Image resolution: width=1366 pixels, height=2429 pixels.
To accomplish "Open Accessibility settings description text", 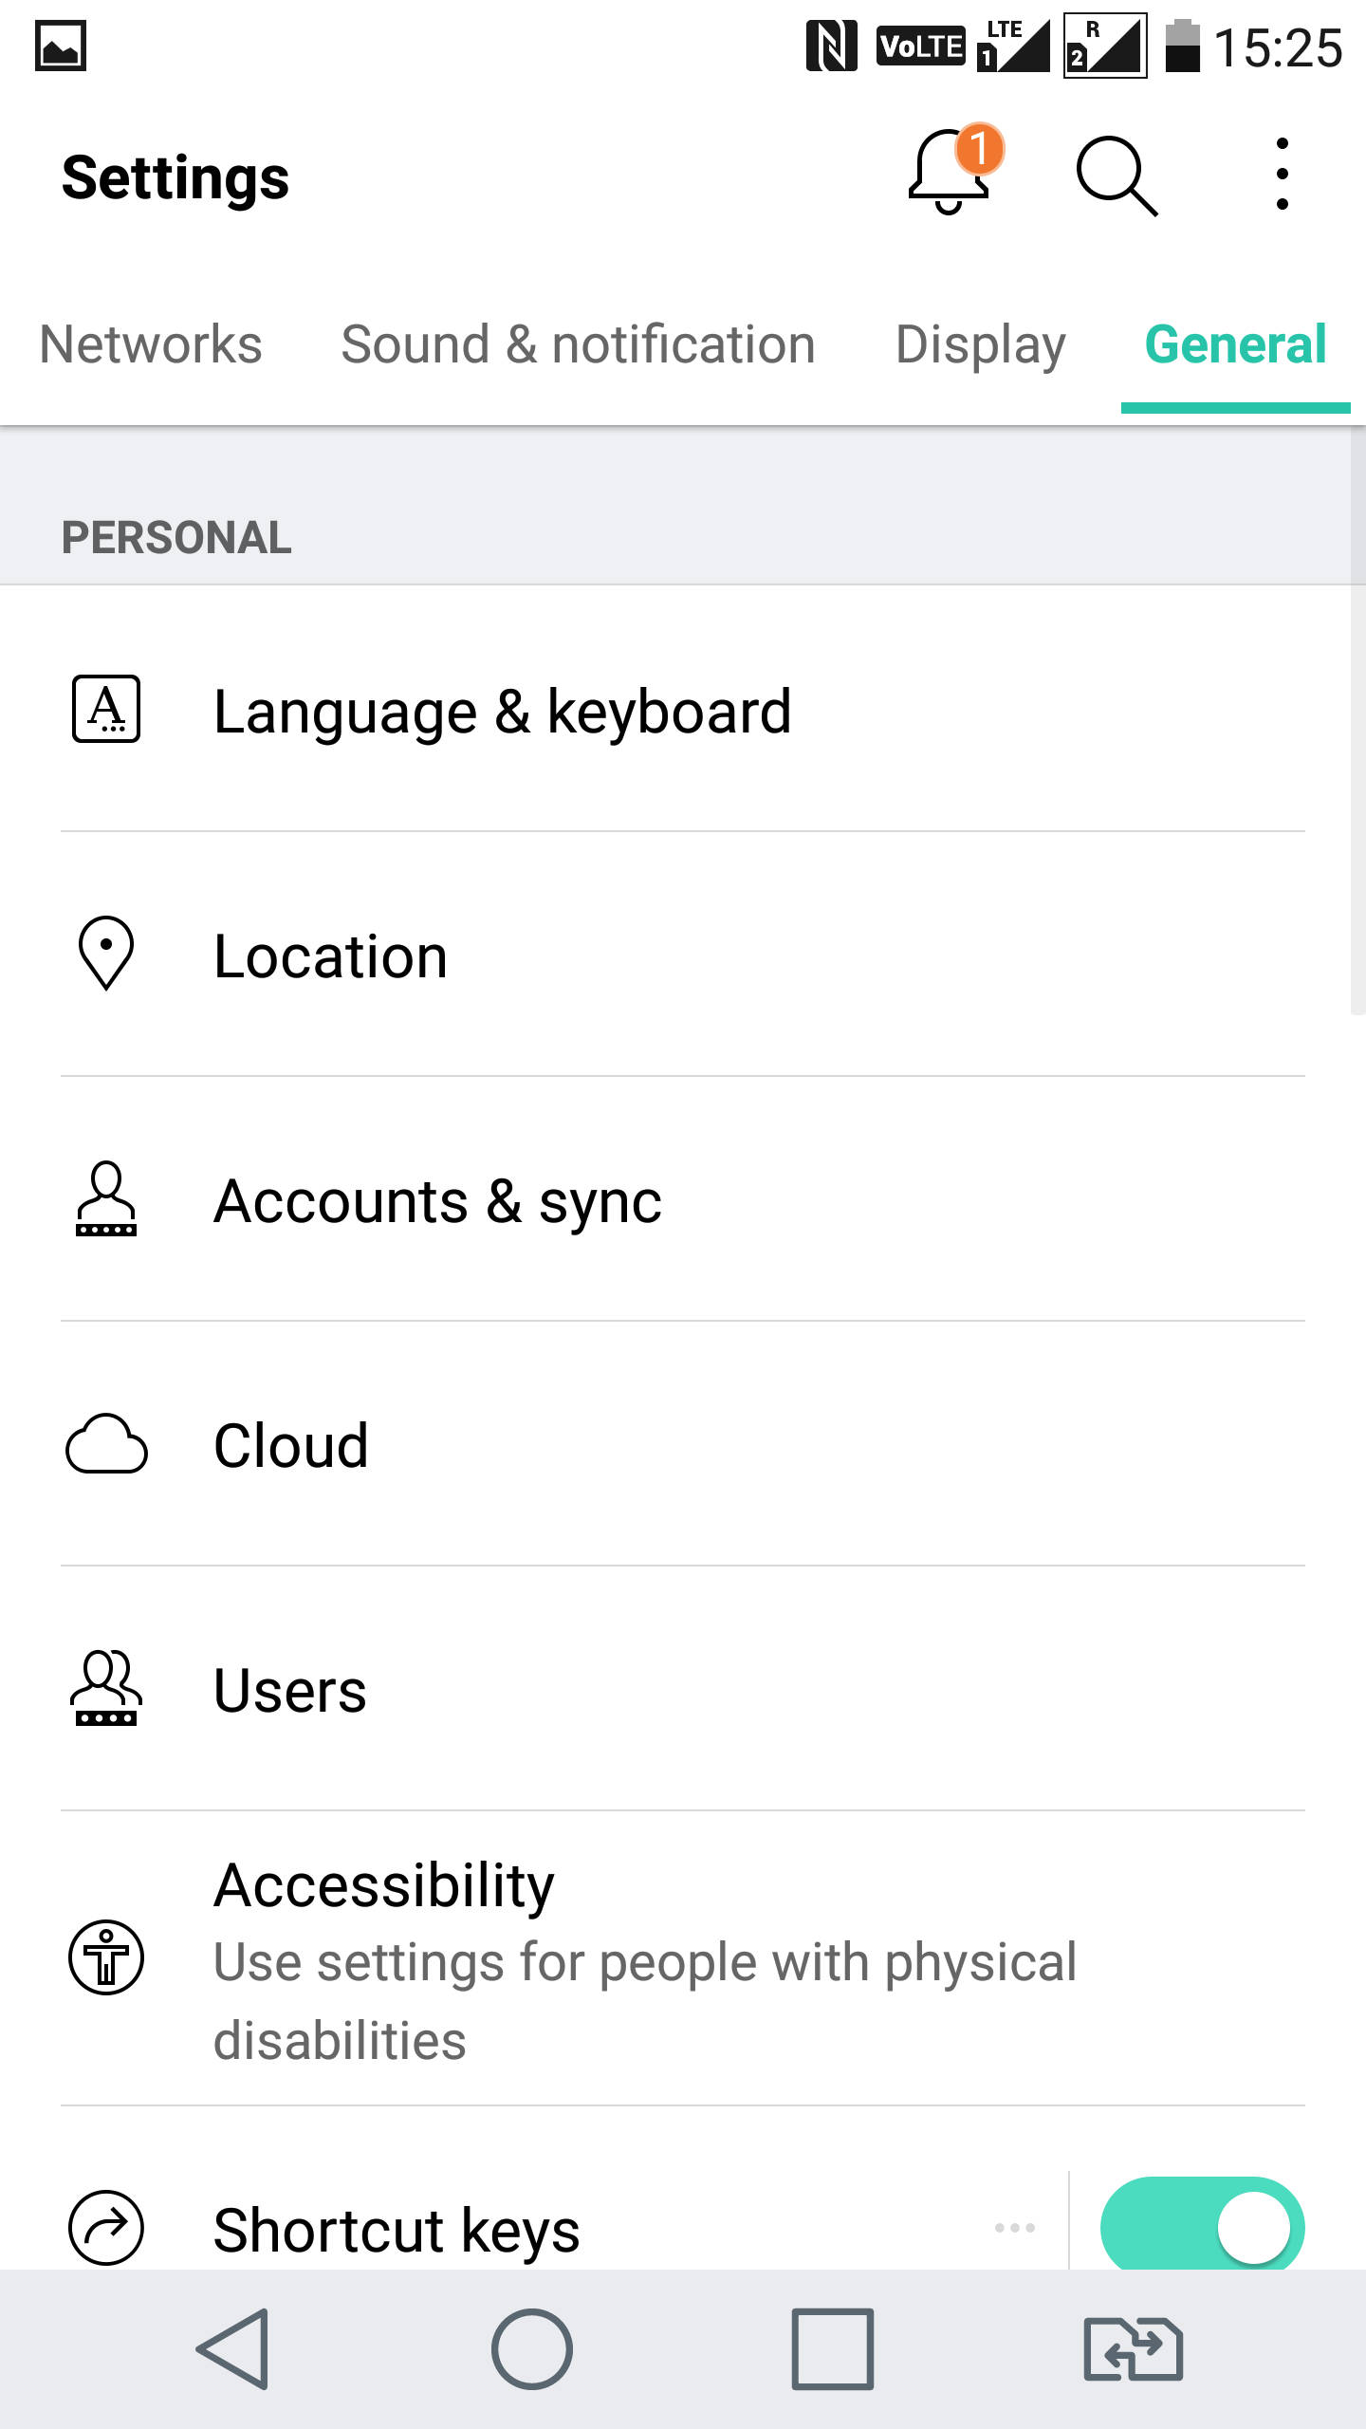I will (645, 2000).
